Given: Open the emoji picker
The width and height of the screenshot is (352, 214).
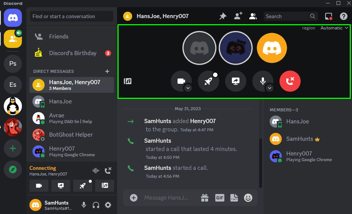Looking at the screenshot, I should (x=248, y=198).
